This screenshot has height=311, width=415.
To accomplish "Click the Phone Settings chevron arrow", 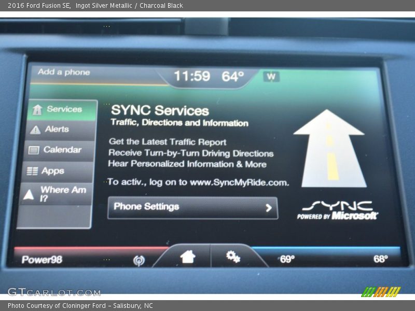I will (x=268, y=208).
